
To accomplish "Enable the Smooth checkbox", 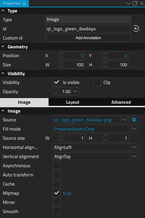I will (57, 211).
